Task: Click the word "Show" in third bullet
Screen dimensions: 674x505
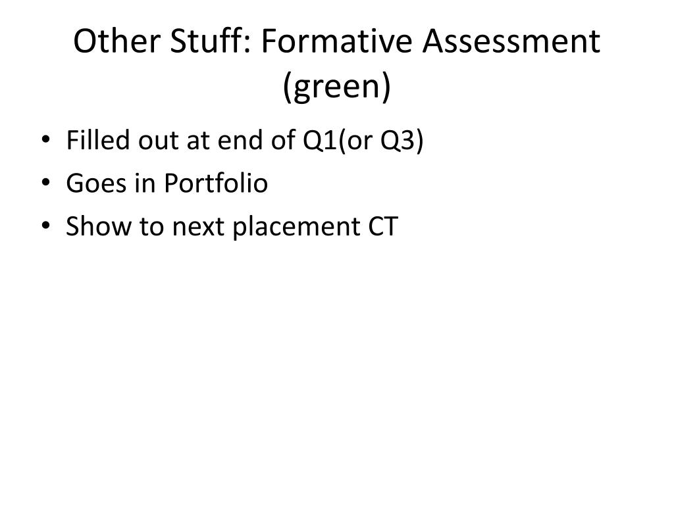Action: (x=99, y=226)
